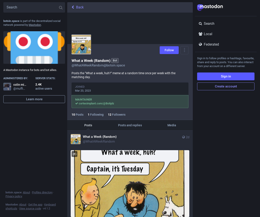View the 12 Followers list
This screenshot has width=260, height=217.
click(117, 114)
